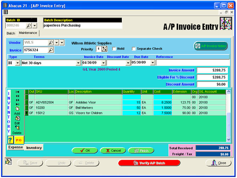The height and width of the screenshot is (178, 237).
Task: Click Vendor search magnifier icon
Action: (51, 43)
